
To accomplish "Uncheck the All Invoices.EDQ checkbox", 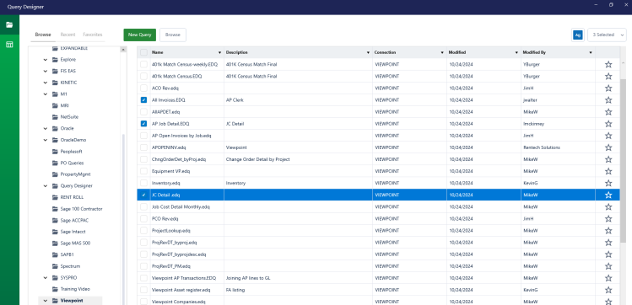I will 143,99.
